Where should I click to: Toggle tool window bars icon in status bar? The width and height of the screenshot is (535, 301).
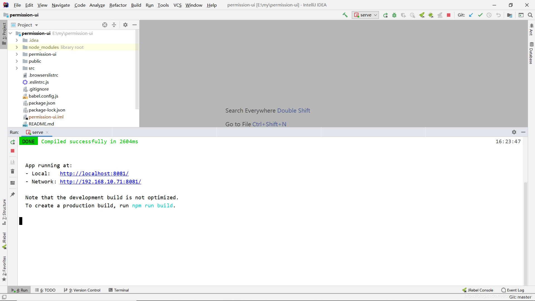4,297
